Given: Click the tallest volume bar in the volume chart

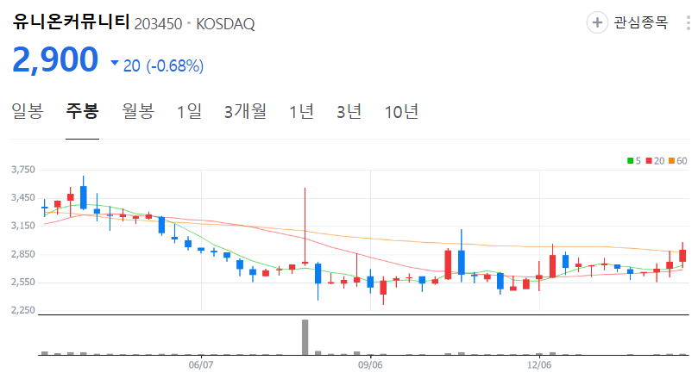Looking at the screenshot, I should pos(305,338).
